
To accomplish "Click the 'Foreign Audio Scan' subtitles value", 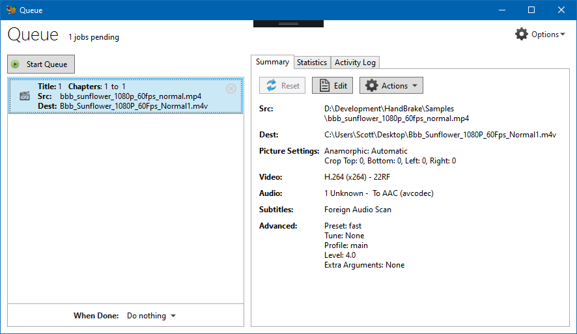I will [x=358, y=210].
